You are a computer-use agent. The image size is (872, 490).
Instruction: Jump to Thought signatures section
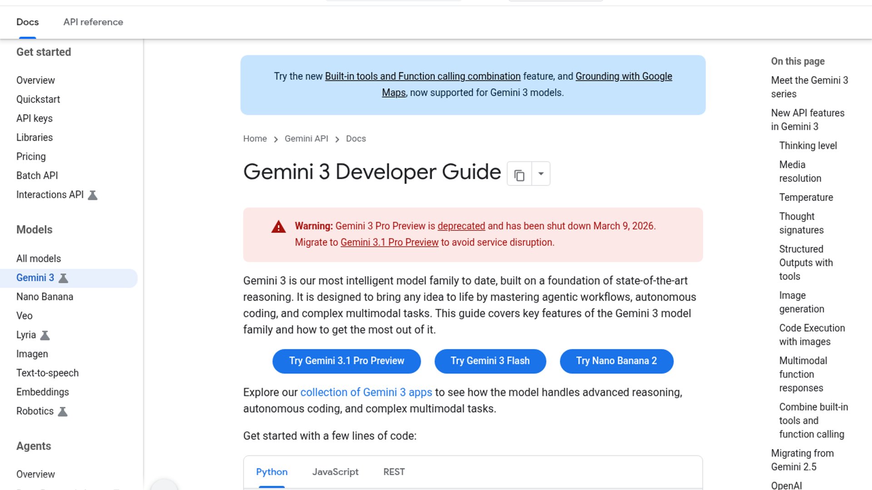tap(801, 223)
